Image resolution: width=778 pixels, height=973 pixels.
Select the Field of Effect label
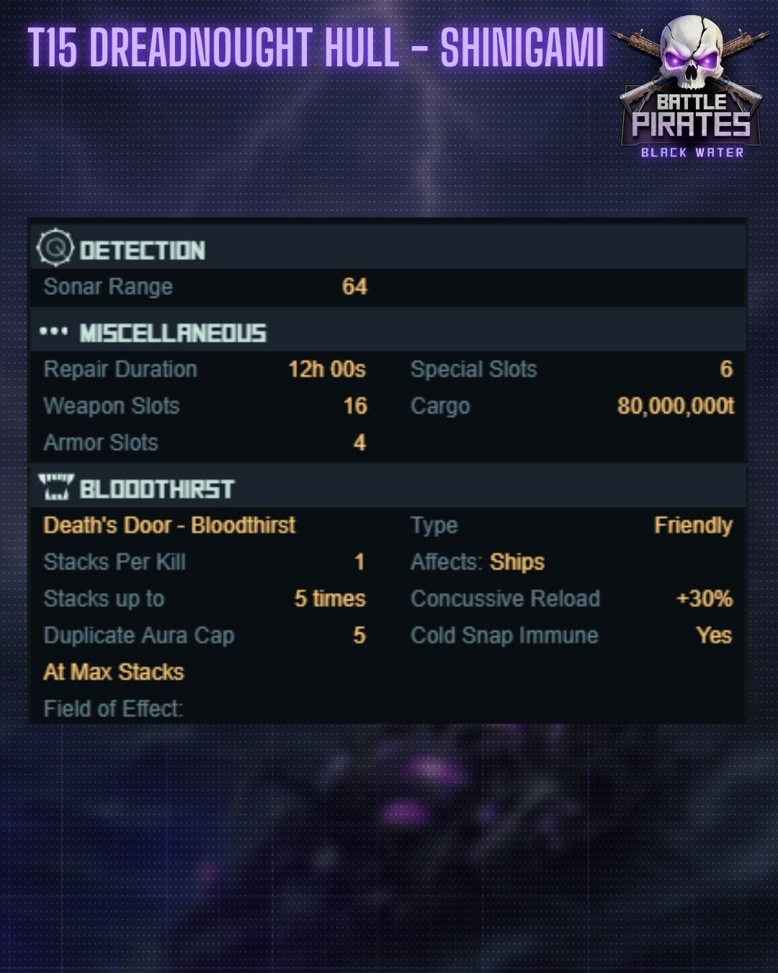coord(113,709)
